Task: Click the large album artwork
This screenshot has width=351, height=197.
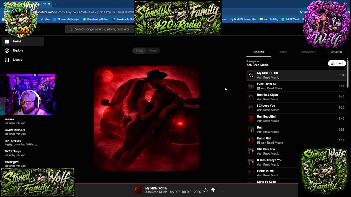Action: pos(146,118)
